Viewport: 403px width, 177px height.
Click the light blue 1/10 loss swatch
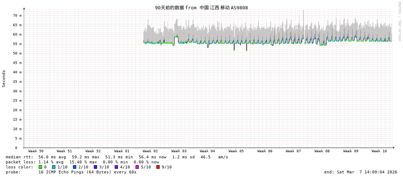54,167
